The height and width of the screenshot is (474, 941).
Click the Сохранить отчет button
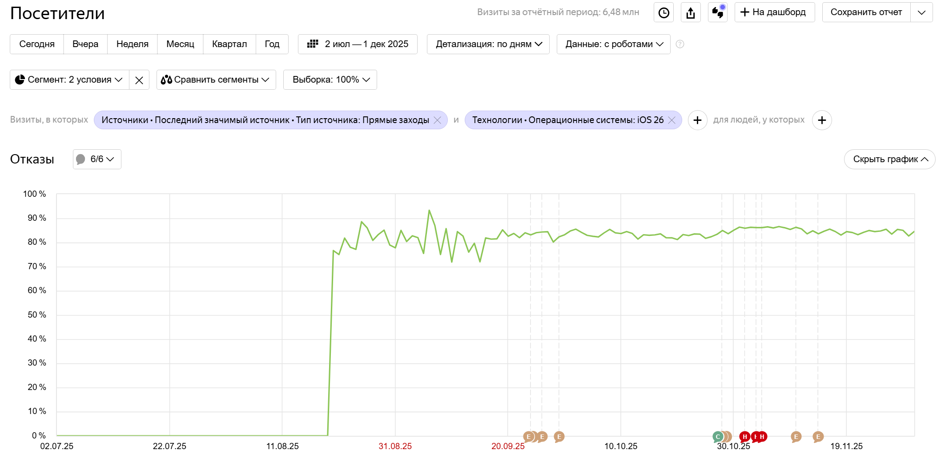[x=866, y=12]
